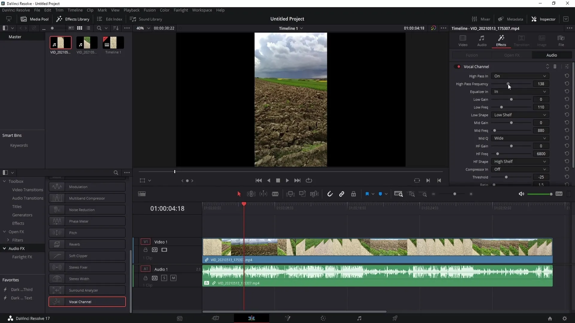The image size is (575, 323).
Task: Open the Low Shape dropdown
Action: coord(520,115)
